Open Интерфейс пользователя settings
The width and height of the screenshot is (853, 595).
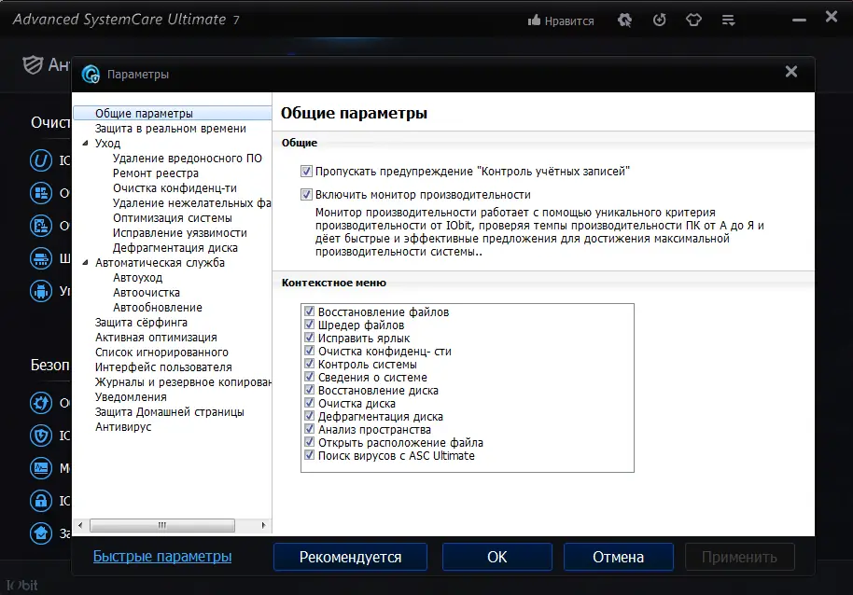163,367
